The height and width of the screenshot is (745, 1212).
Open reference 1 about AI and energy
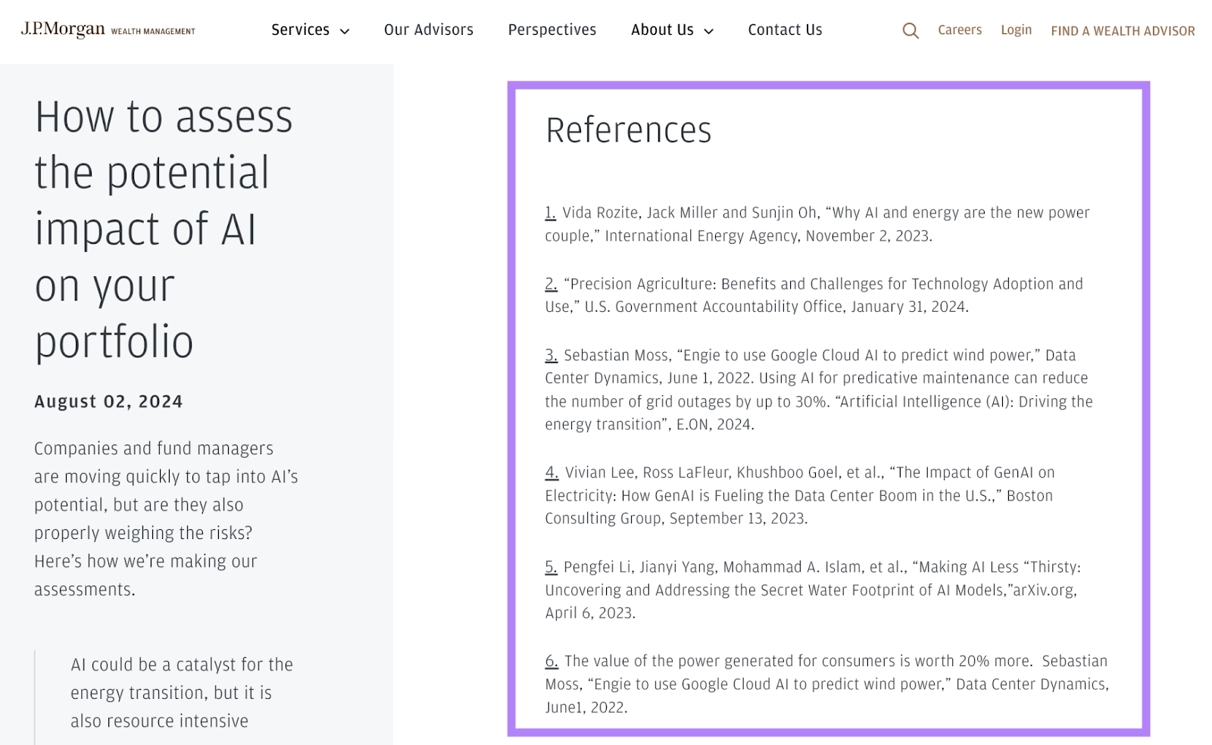tap(549, 213)
